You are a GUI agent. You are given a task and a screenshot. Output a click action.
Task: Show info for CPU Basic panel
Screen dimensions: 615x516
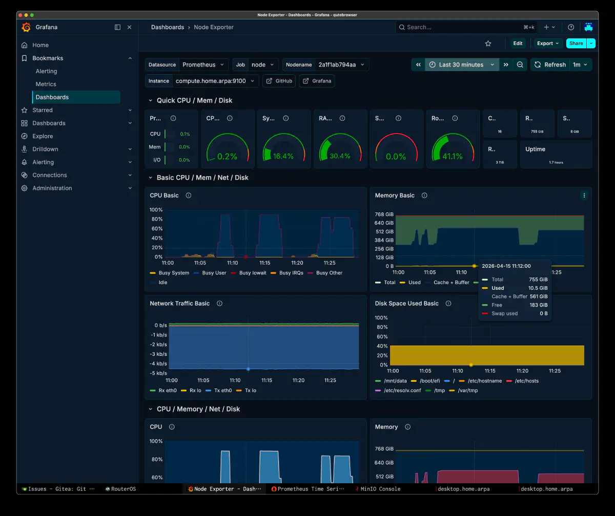189,196
